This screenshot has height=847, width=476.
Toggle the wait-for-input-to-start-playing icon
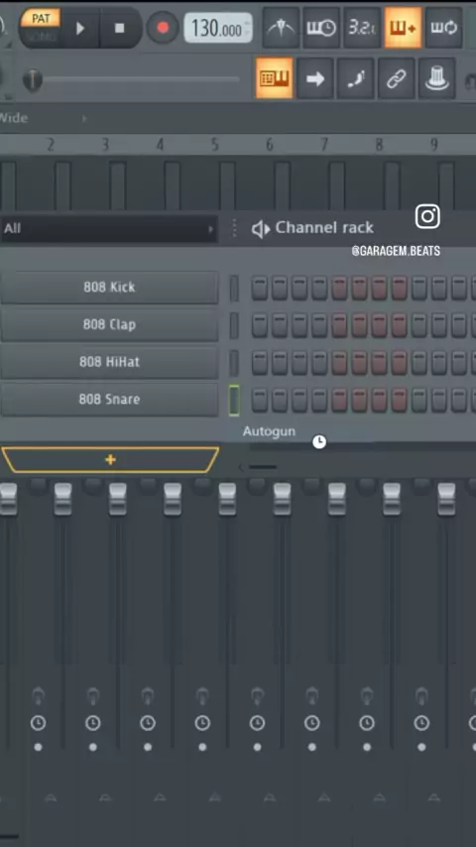321,28
